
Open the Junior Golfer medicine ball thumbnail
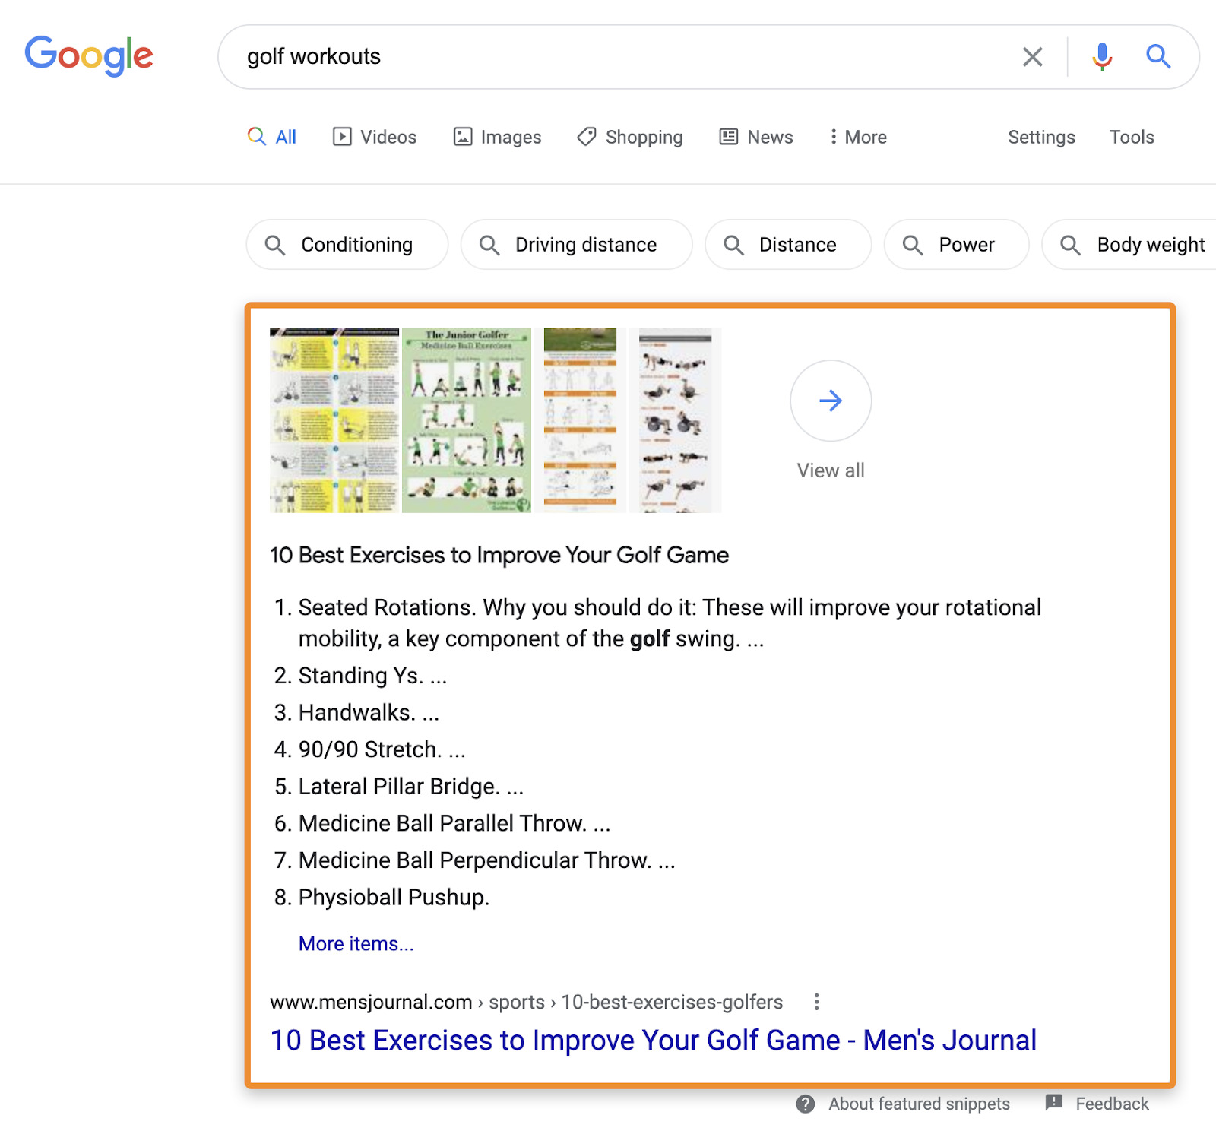click(x=467, y=420)
